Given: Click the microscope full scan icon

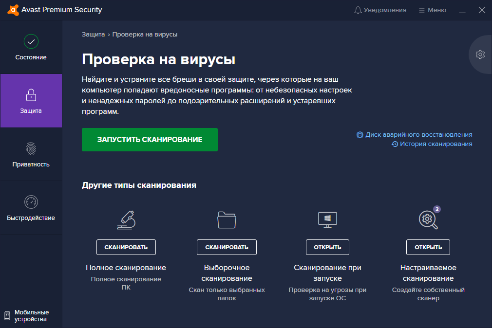Looking at the screenshot, I should click(x=126, y=220).
